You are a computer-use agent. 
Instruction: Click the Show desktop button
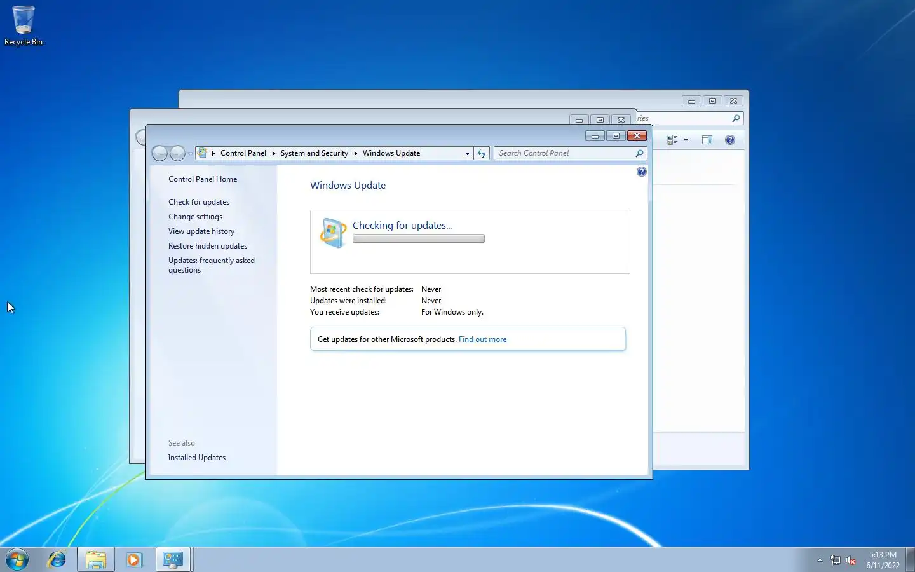tap(910, 559)
